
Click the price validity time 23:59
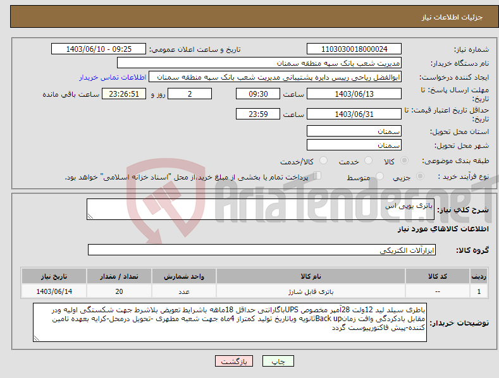point(258,114)
